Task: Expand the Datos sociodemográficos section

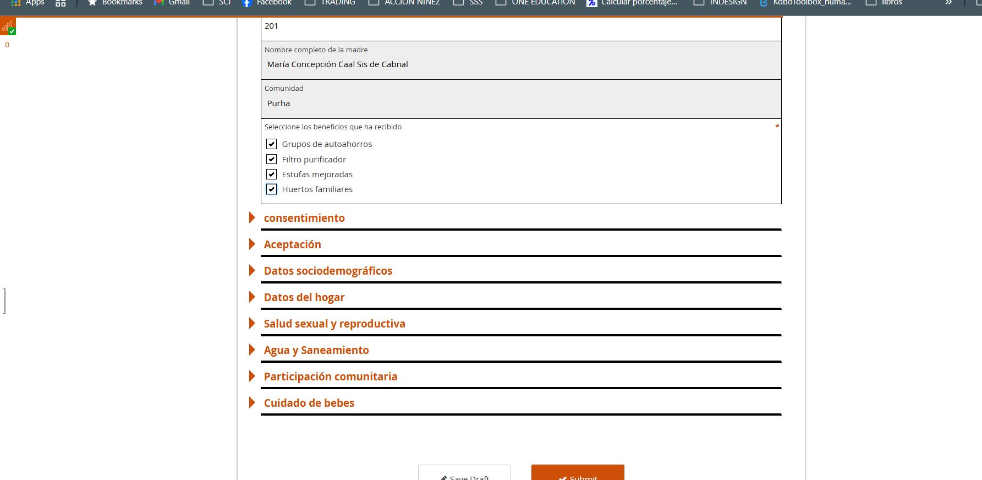Action: click(x=328, y=271)
